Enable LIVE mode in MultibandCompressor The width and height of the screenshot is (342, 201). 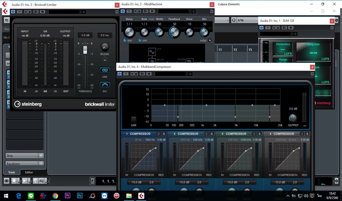click(133, 119)
